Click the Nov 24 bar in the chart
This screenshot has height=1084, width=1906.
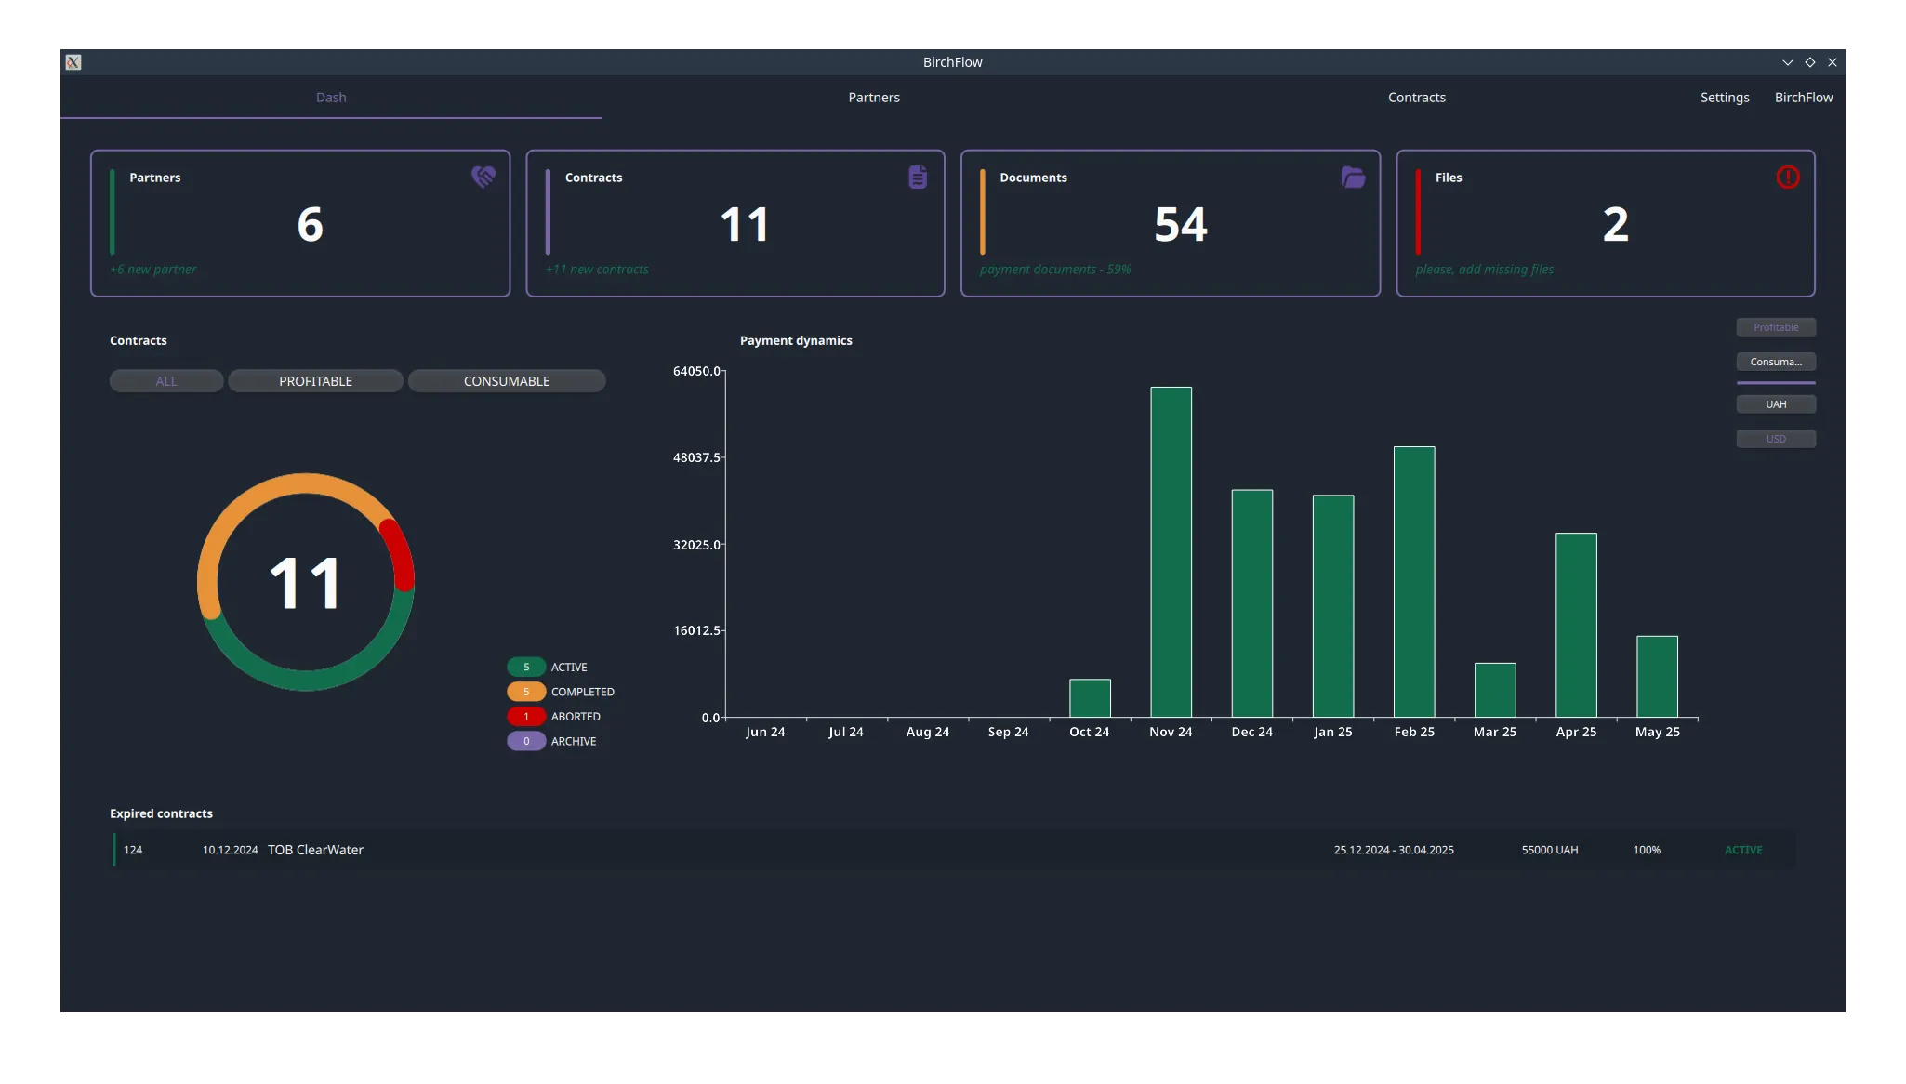coord(1171,552)
